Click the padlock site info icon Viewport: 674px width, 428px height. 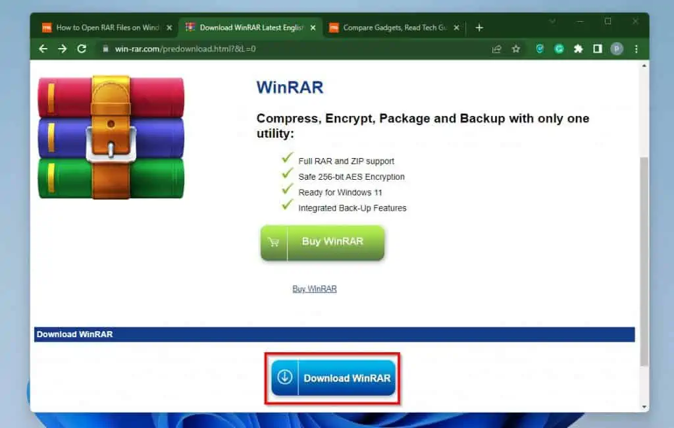(x=105, y=49)
